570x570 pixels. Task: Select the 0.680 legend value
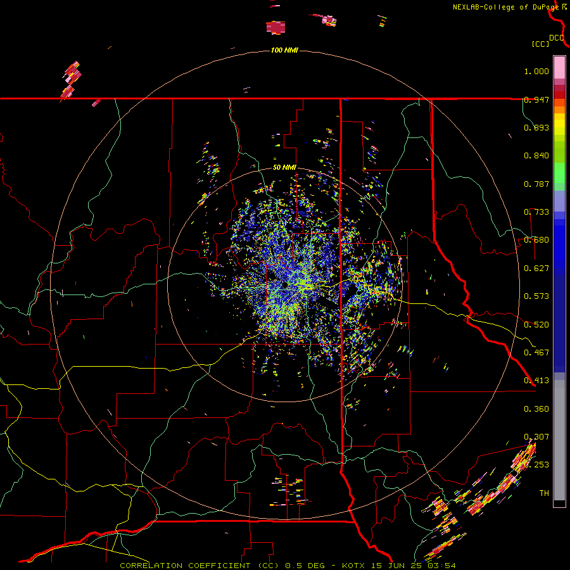[x=536, y=240]
